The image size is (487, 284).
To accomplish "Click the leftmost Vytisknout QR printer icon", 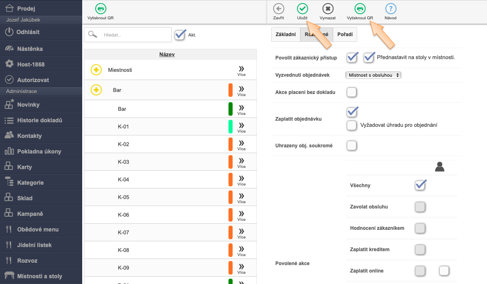I will pyautogui.click(x=100, y=9).
